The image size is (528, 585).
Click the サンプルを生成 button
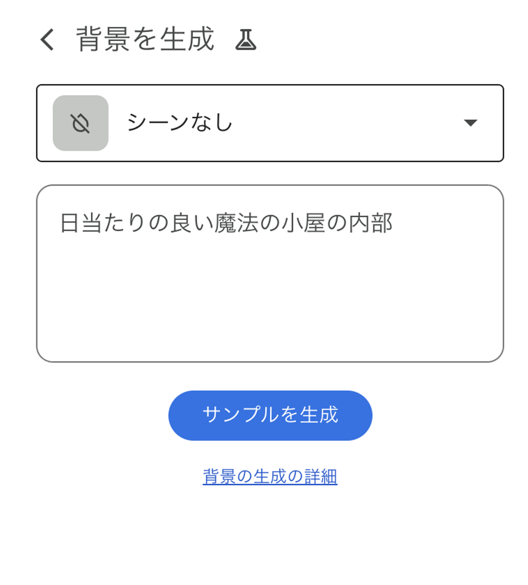[x=270, y=415]
